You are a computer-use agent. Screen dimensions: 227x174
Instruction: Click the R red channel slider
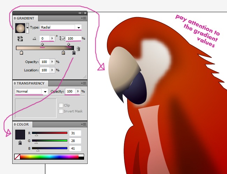click(x=50, y=133)
